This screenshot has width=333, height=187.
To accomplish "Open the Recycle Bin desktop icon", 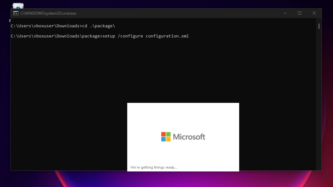I will [x=18, y=5].
